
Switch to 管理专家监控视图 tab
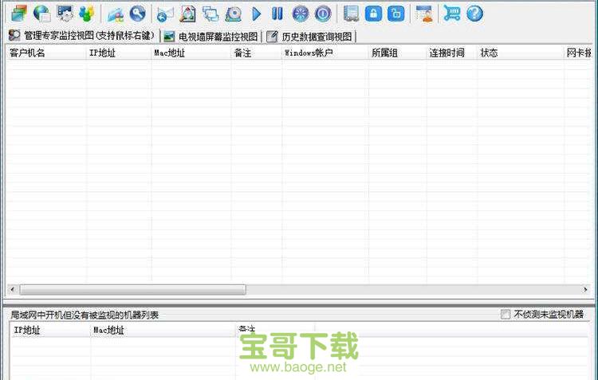pos(82,36)
